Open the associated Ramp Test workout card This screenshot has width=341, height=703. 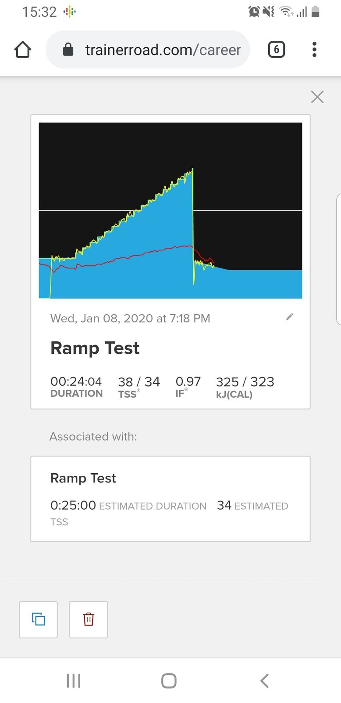click(x=170, y=499)
